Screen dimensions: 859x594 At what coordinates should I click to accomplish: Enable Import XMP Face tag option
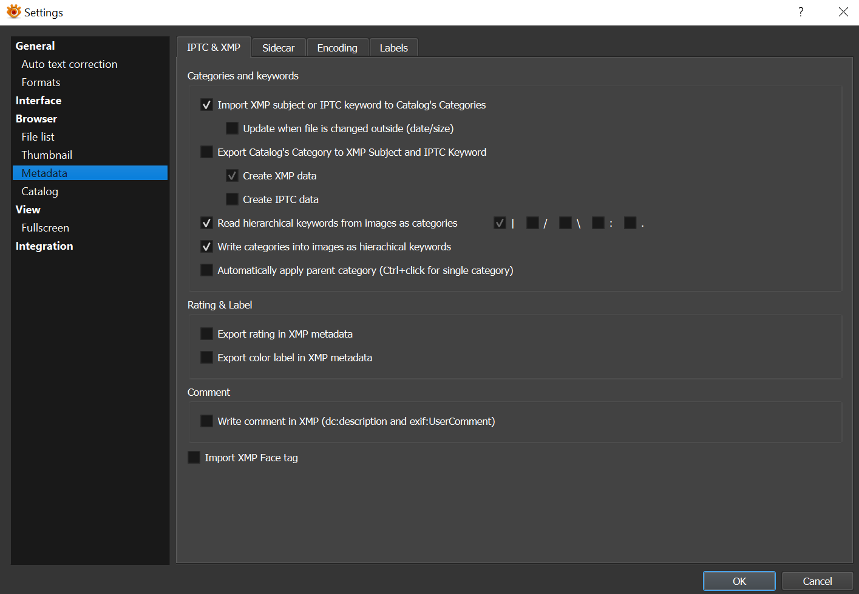(194, 458)
